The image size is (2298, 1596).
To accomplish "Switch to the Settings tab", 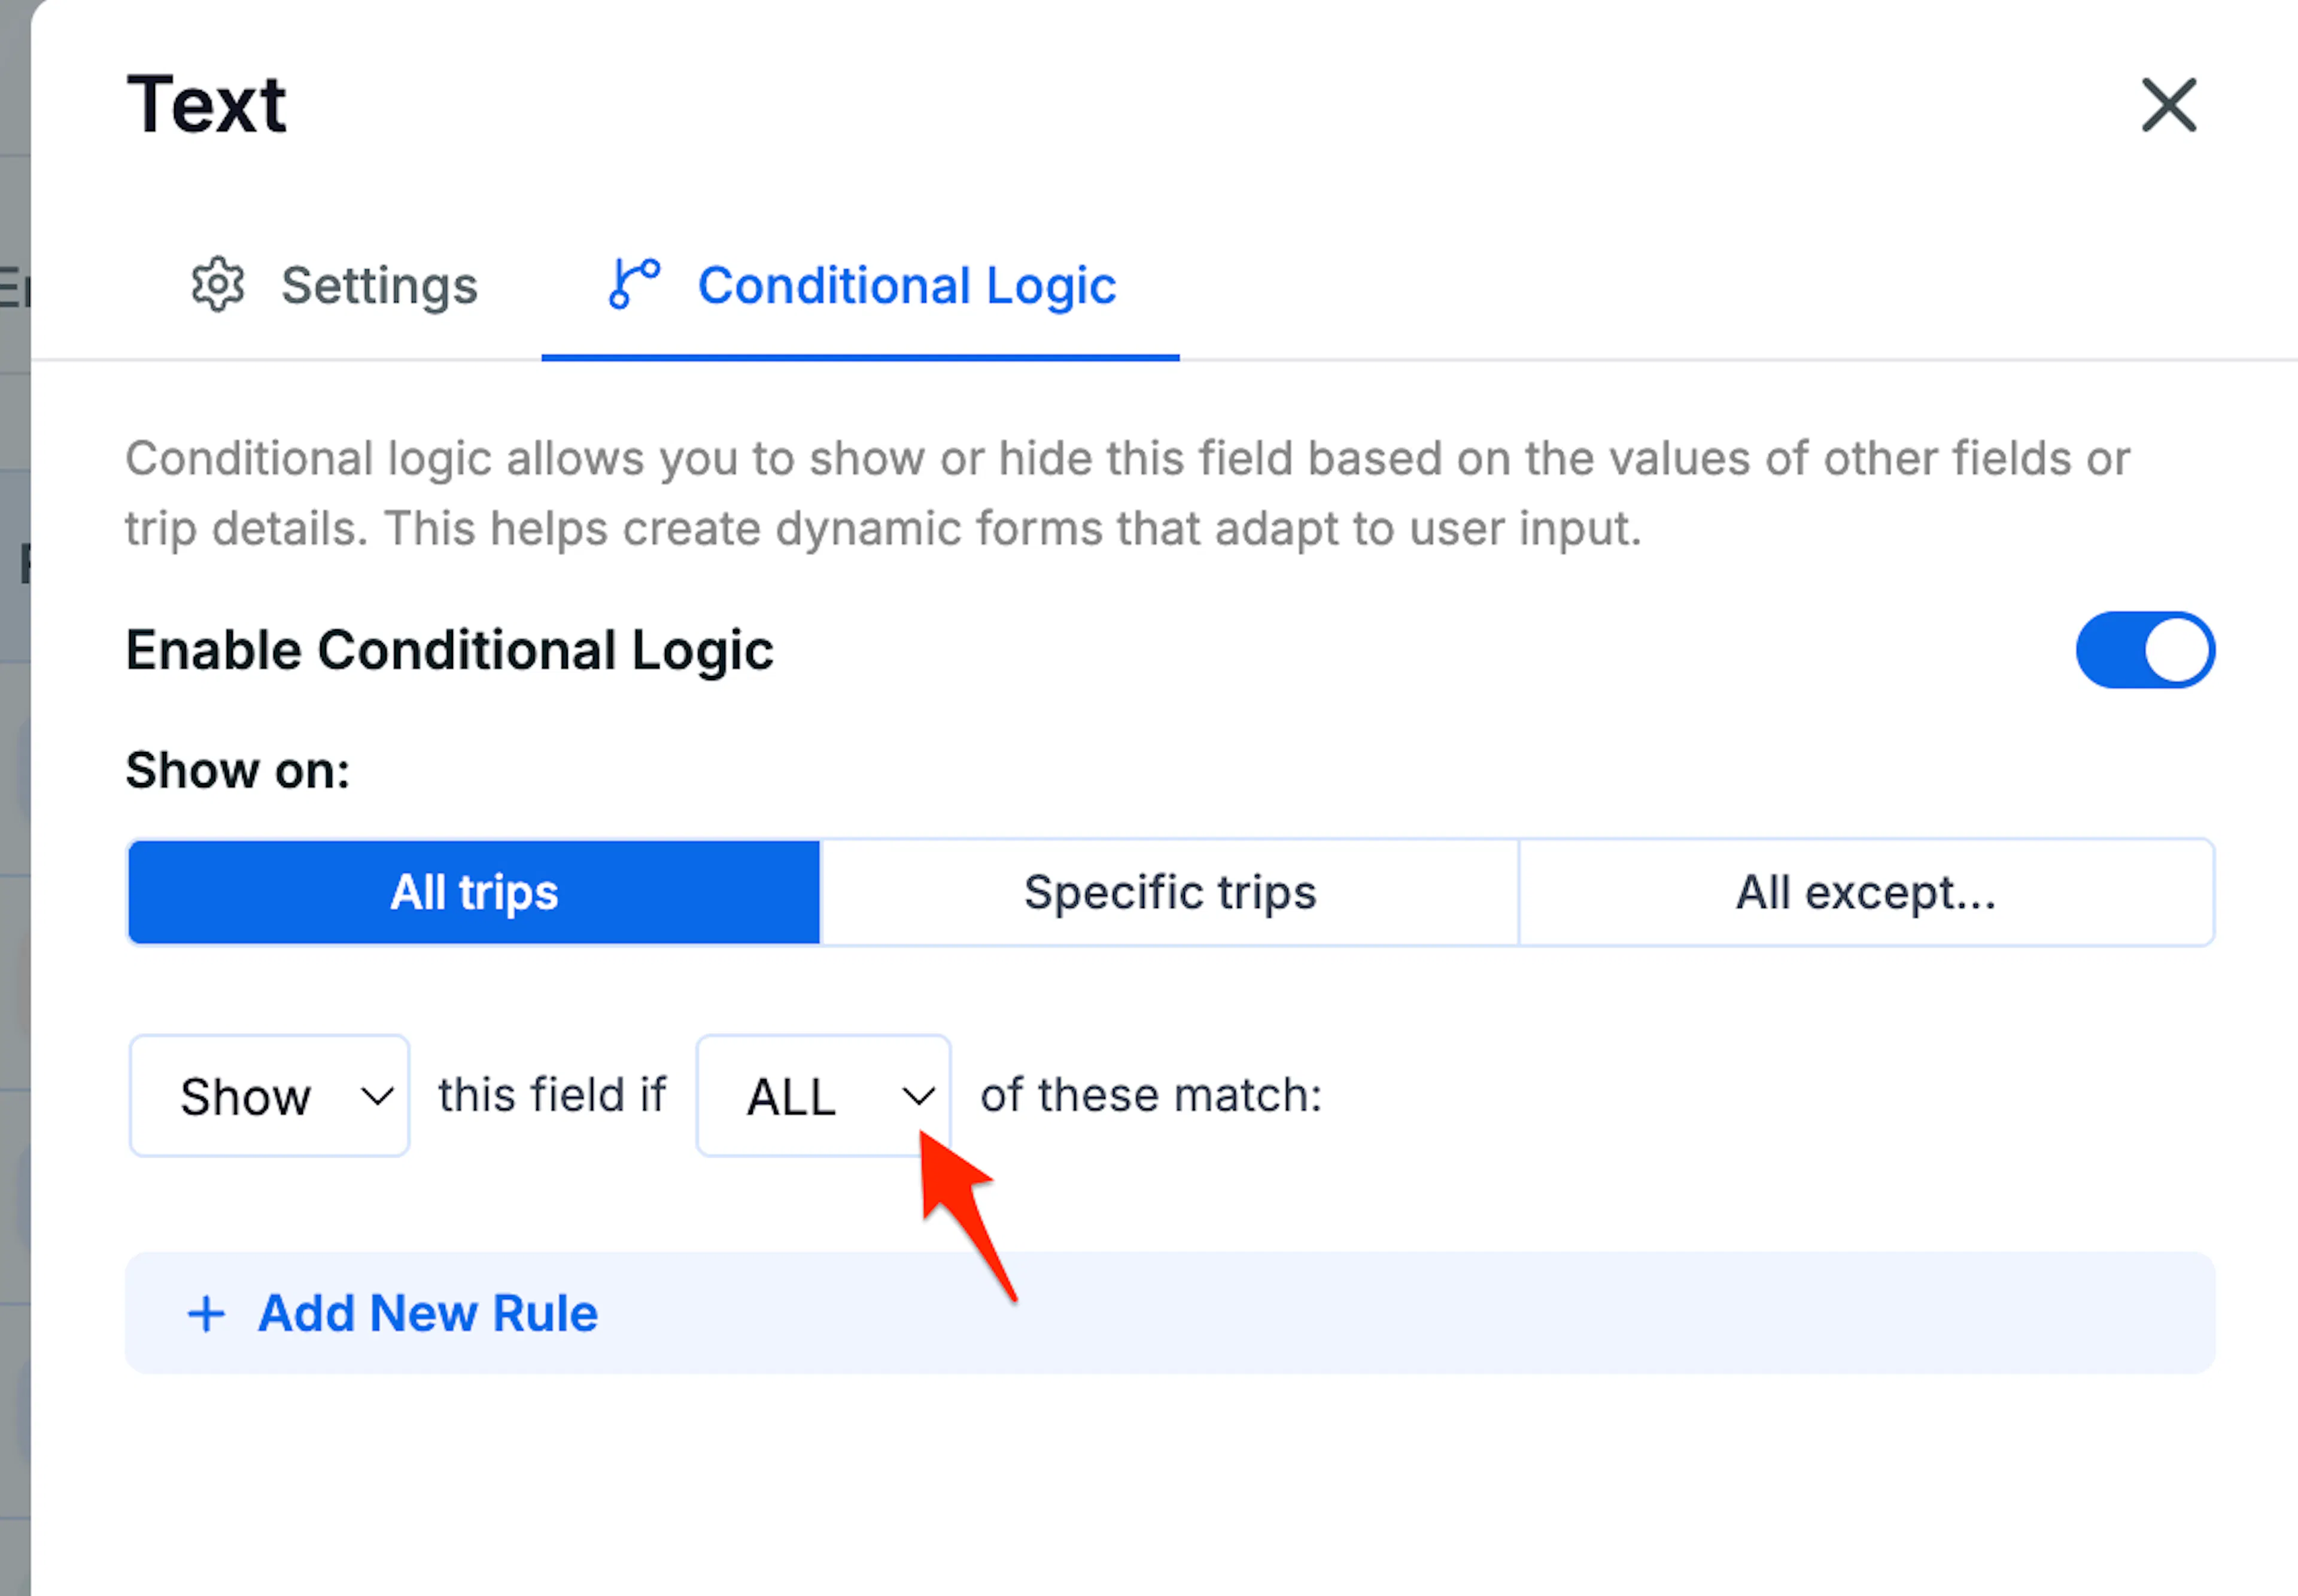I will [x=335, y=286].
